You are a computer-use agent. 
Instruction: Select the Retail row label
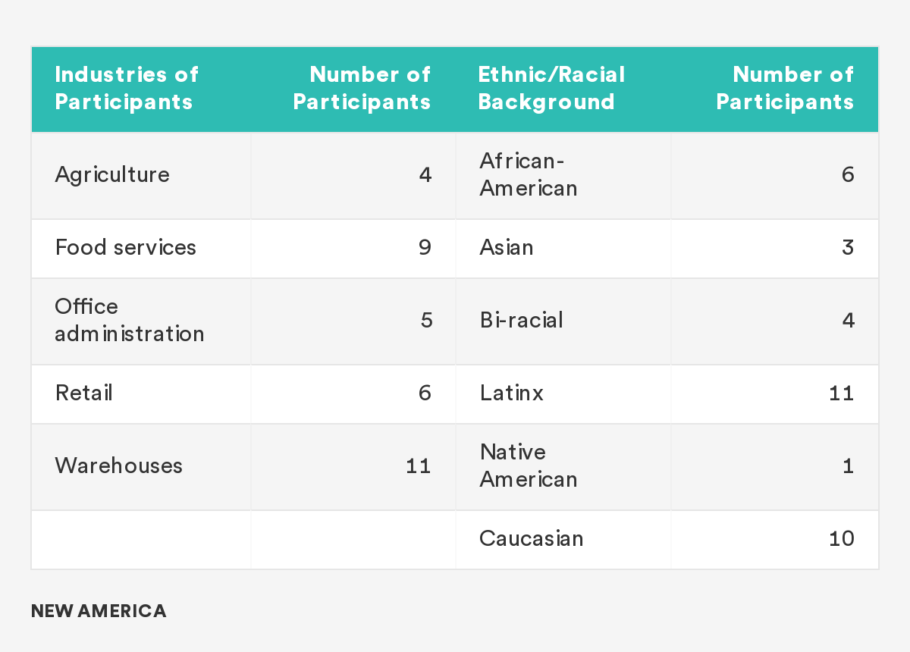[x=83, y=393]
